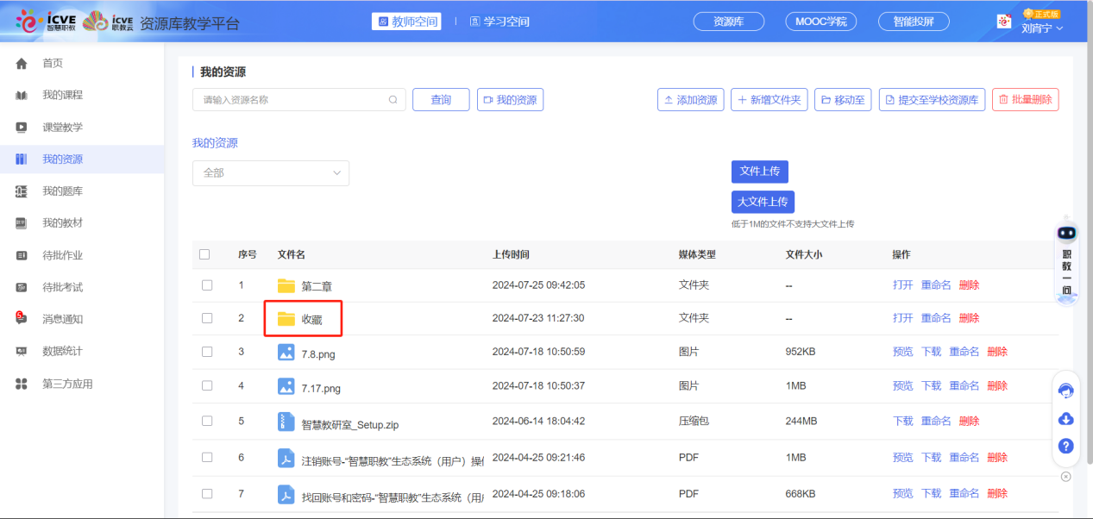
Task: Click the customer service headset floating icon
Action: point(1066,391)
